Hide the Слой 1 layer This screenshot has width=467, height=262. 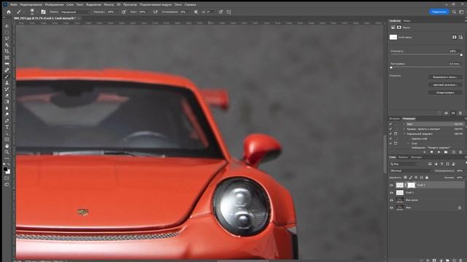point(391,192)
